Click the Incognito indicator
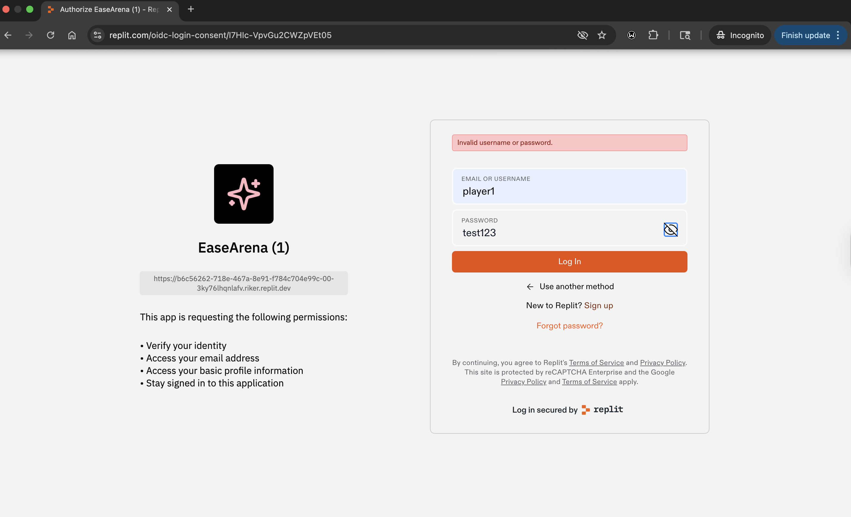 pos(739,35)
